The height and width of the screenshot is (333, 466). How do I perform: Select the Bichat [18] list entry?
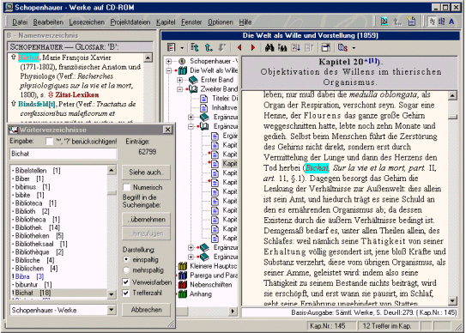[x=58, y=293]
